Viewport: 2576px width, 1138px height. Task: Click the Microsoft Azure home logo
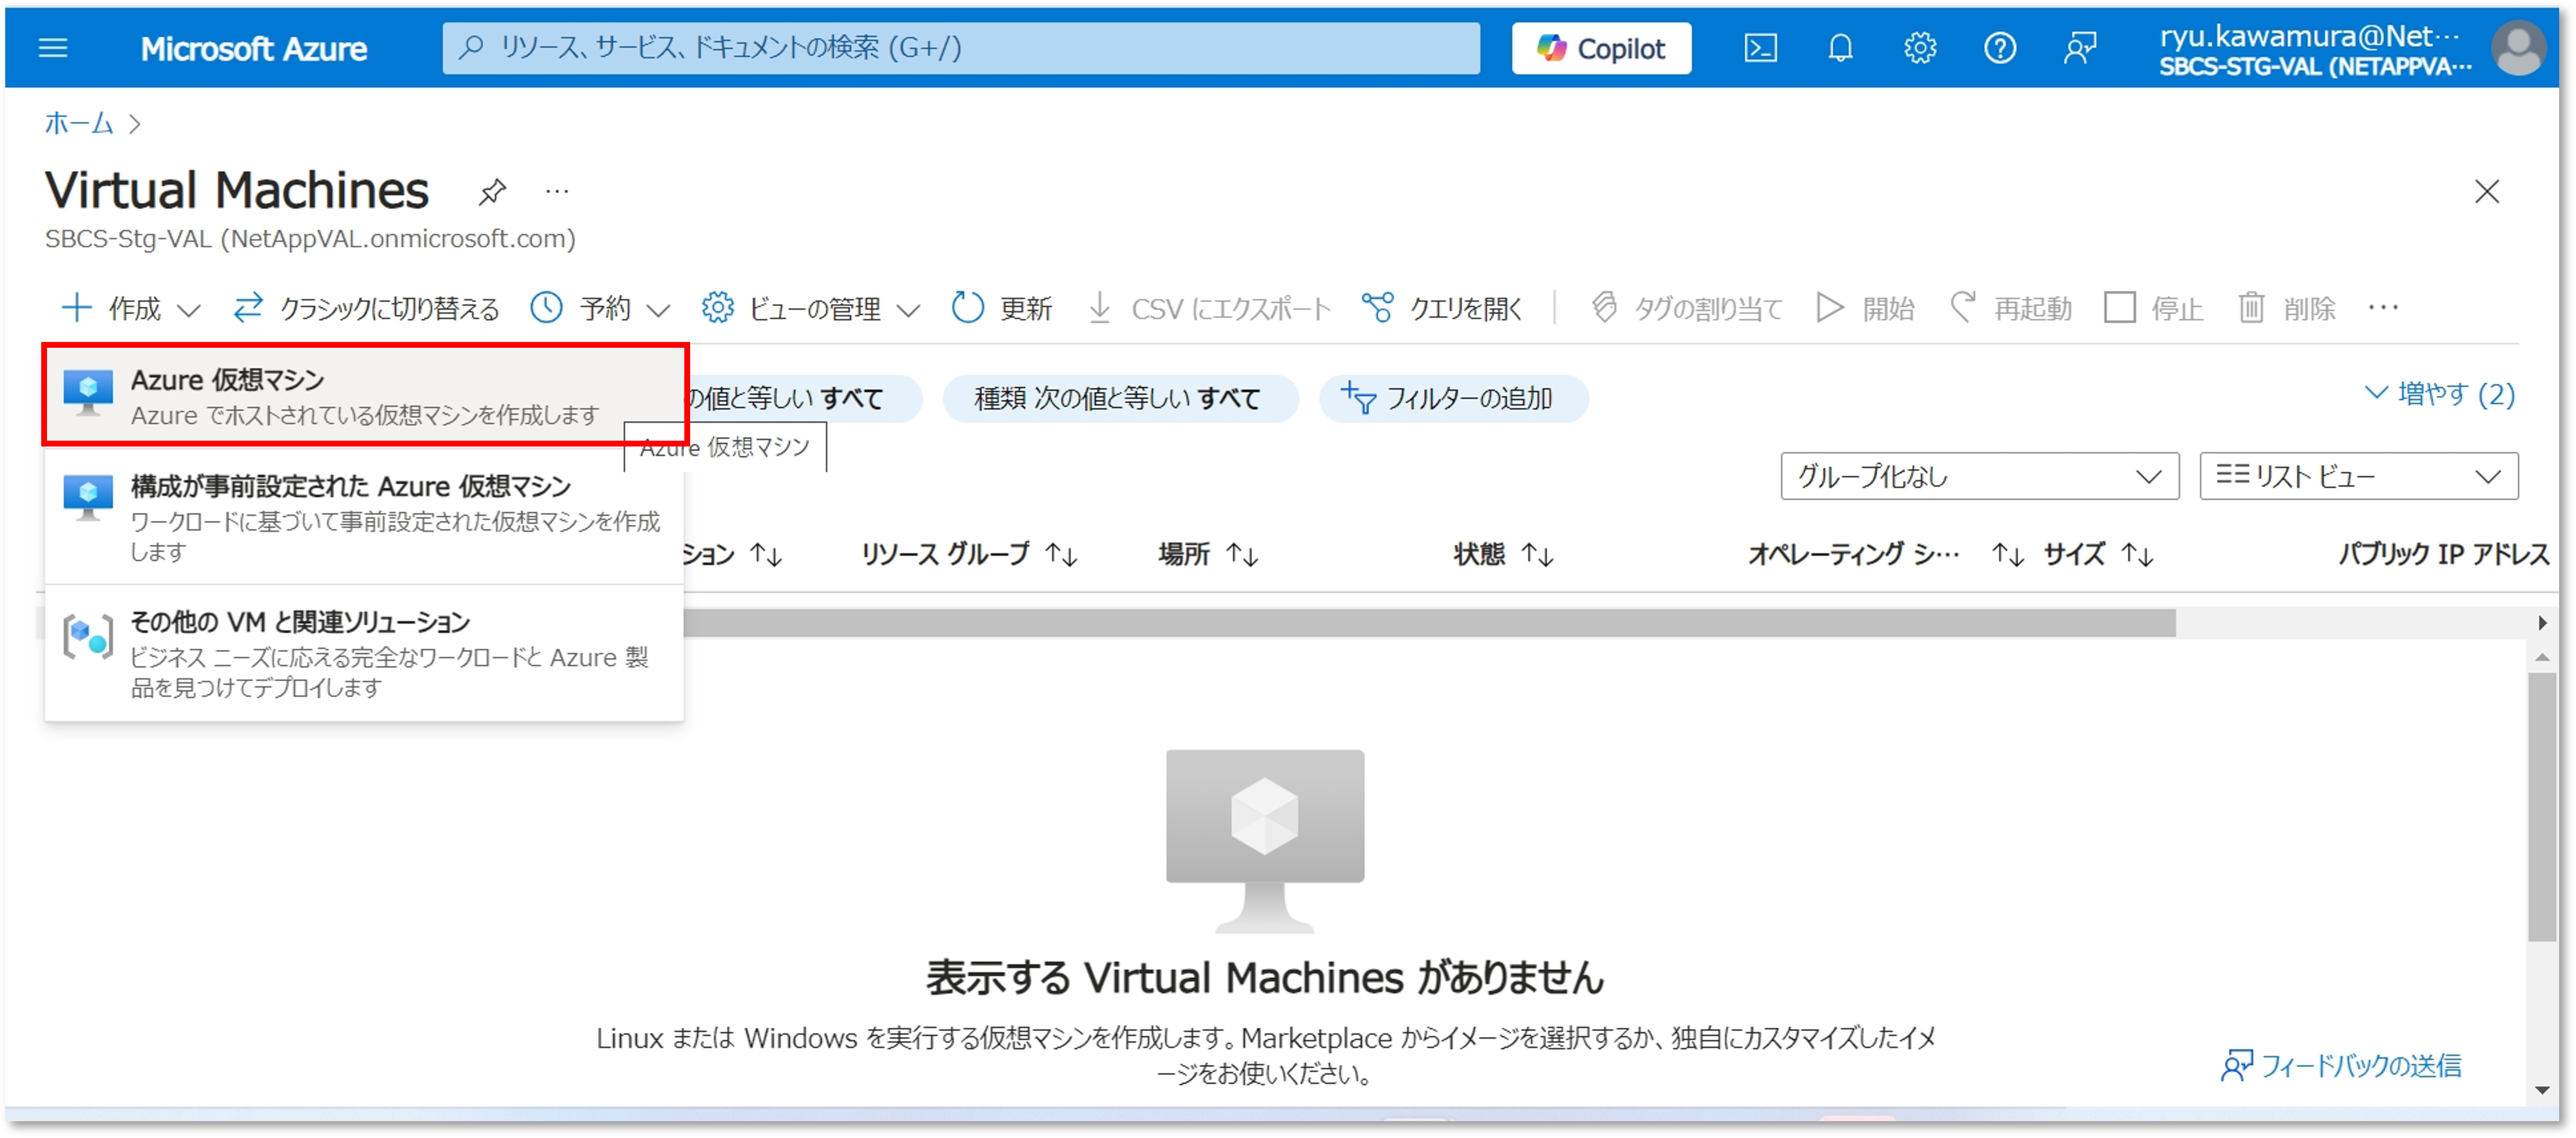[x=253, y=48]
